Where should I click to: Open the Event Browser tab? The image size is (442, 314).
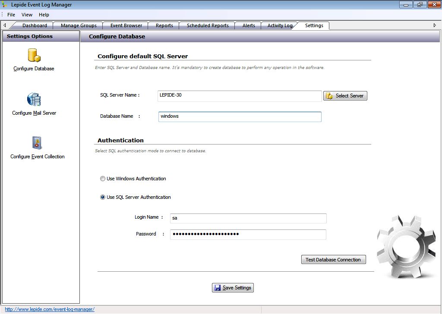pos(126,25)
